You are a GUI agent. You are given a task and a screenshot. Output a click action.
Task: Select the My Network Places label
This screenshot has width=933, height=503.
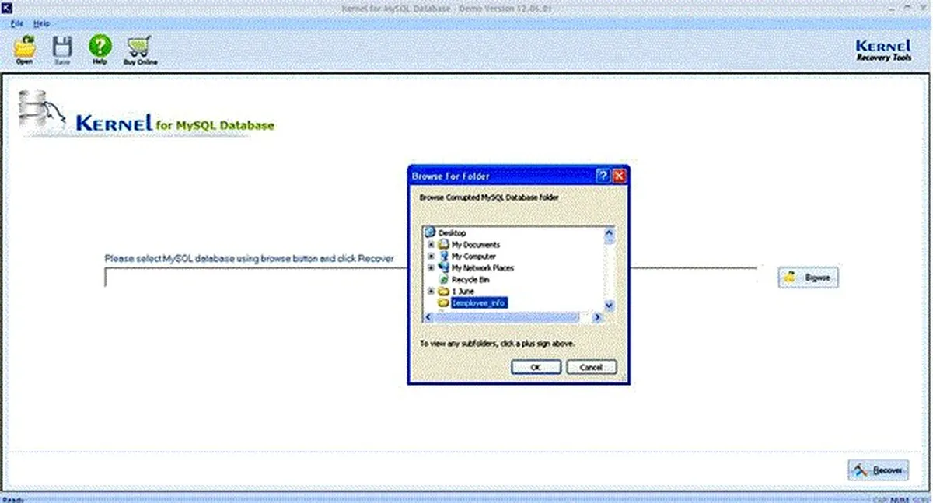[483, 267]
